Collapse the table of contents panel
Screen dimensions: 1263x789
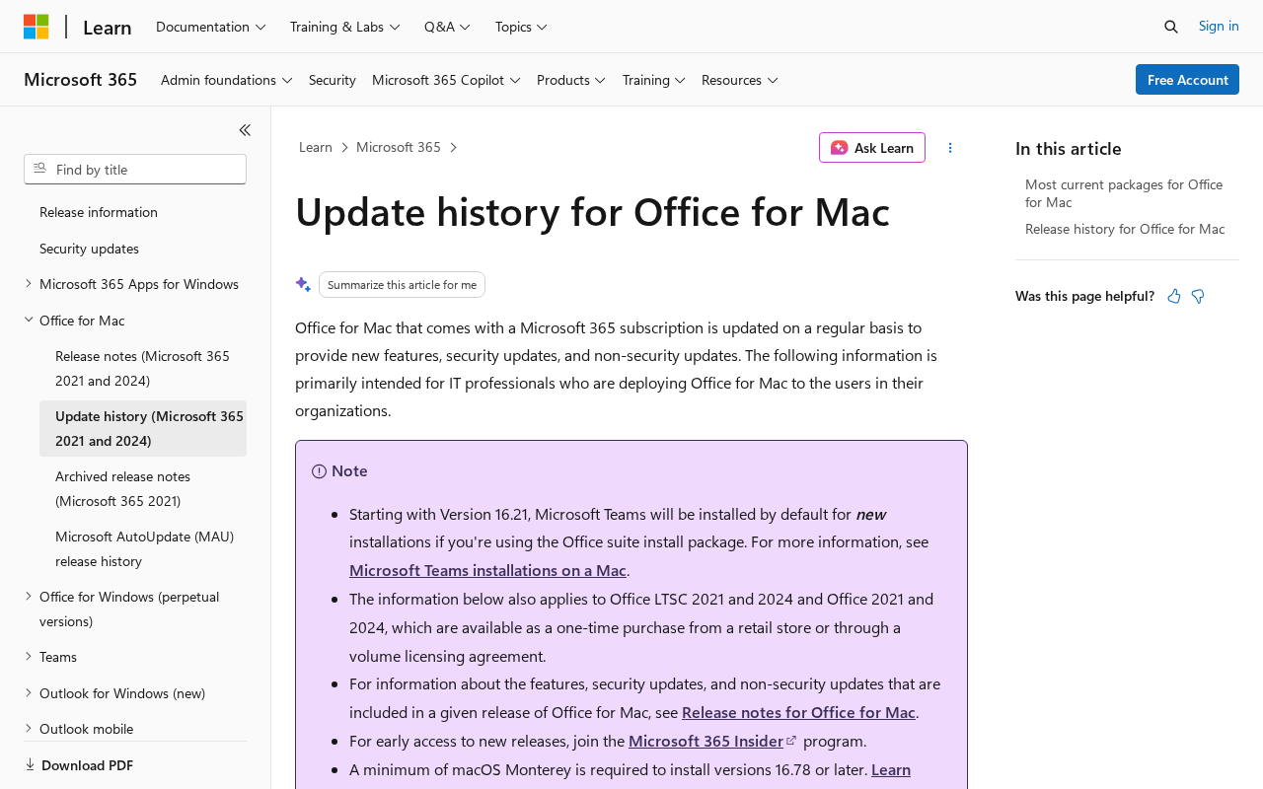(x=245, y=130)
